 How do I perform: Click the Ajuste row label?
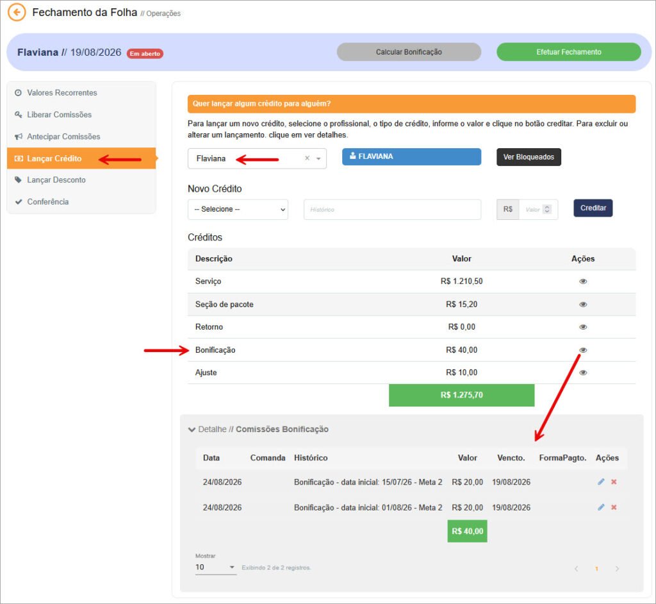pyautogui.click(x=206, y=373)
